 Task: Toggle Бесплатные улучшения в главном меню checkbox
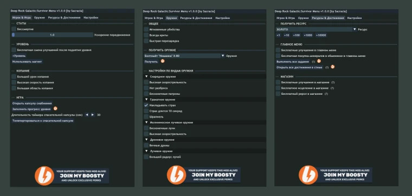278,50
